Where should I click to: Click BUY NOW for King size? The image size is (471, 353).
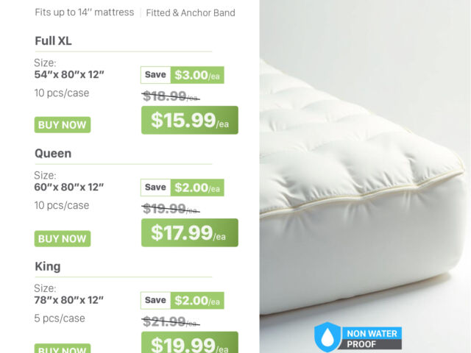click(x=63, y=348)
